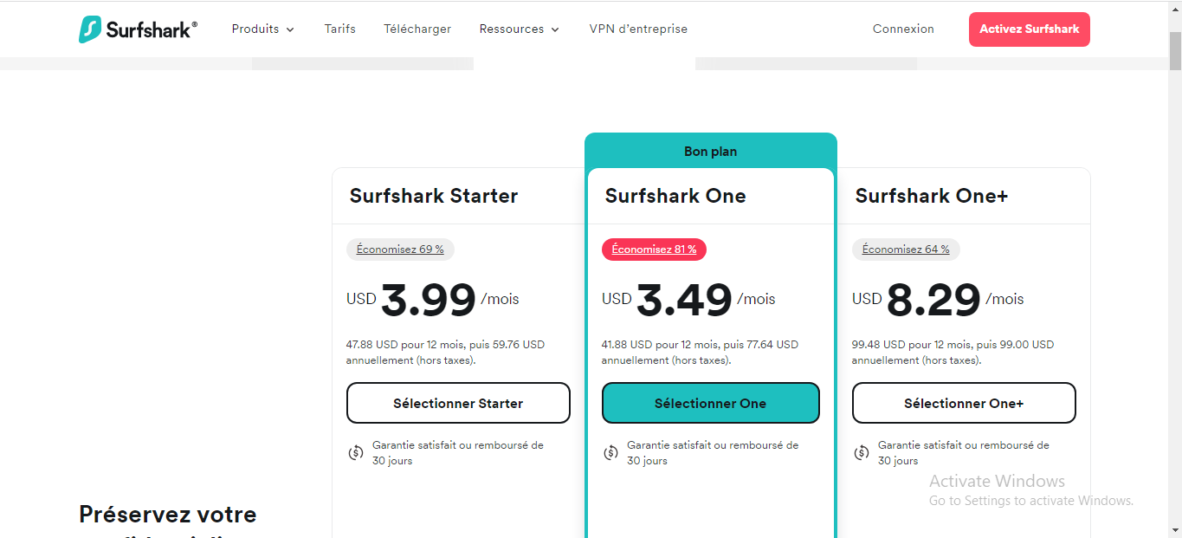This screenshot has width=1182, height=538.
Task: Expand the Ressources dropdown menu
Action: tap(520, 29)
